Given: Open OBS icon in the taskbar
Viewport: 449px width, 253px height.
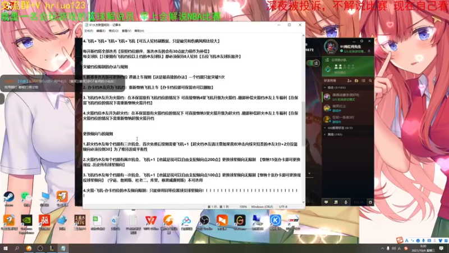Looking at the screenshot, I should click(x=40, y=249).
